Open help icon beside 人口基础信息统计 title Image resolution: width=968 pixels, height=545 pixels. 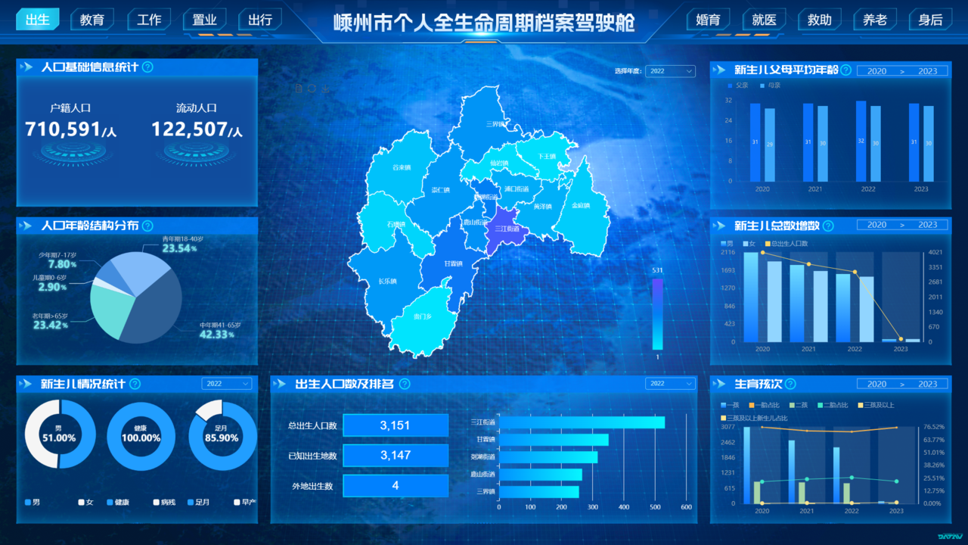(148, 67)
